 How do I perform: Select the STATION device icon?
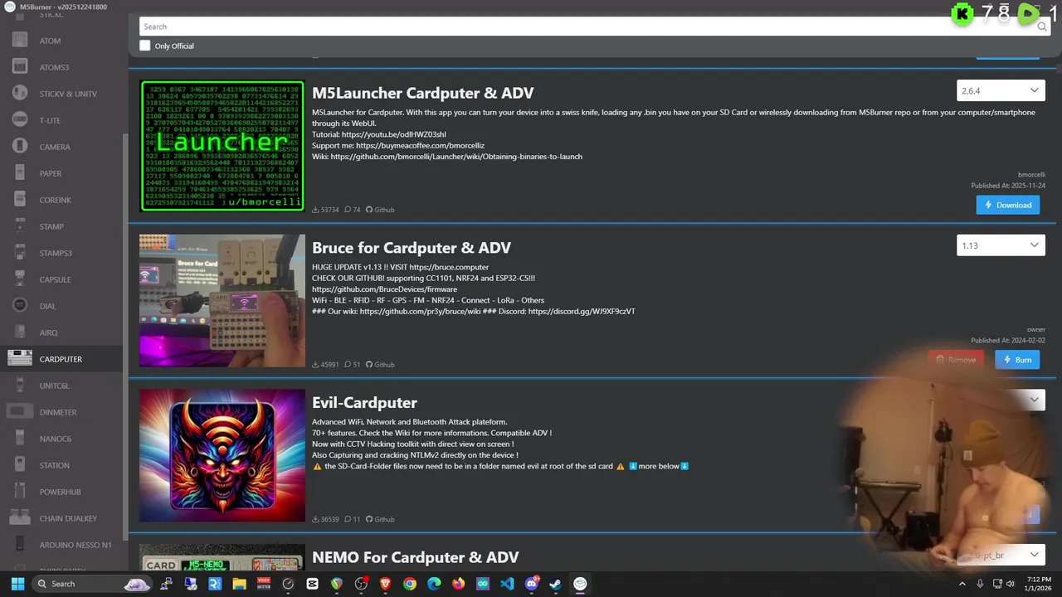20,465
